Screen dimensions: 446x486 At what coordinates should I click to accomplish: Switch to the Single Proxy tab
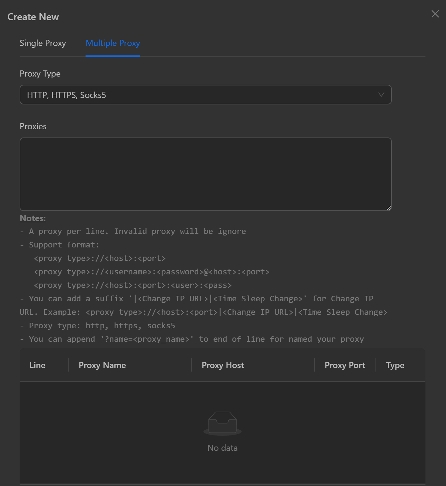click(43, 43)
